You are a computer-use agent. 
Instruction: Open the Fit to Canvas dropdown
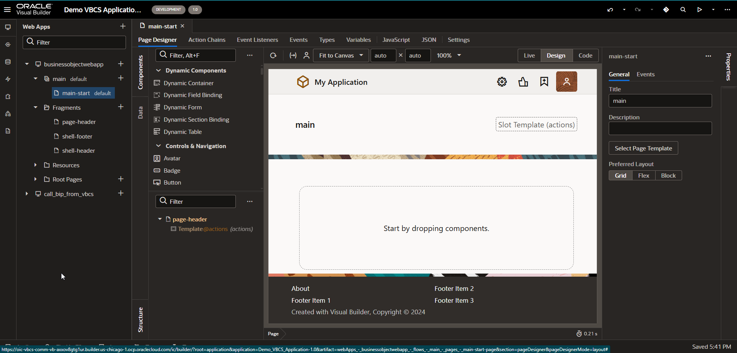coord(341,55)
